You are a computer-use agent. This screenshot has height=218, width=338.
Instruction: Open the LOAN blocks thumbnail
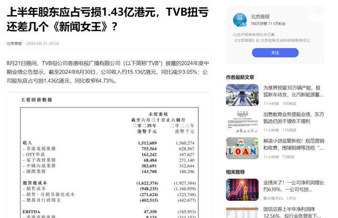coord(242,148)
